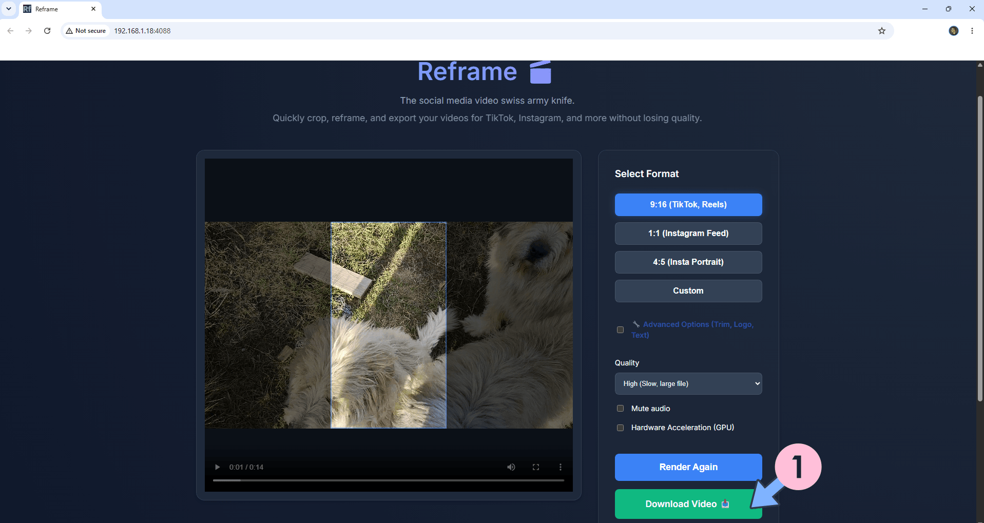
Task: Click the page vertical scrollbar
Action: pyautogui.click(x=980, y=248)
